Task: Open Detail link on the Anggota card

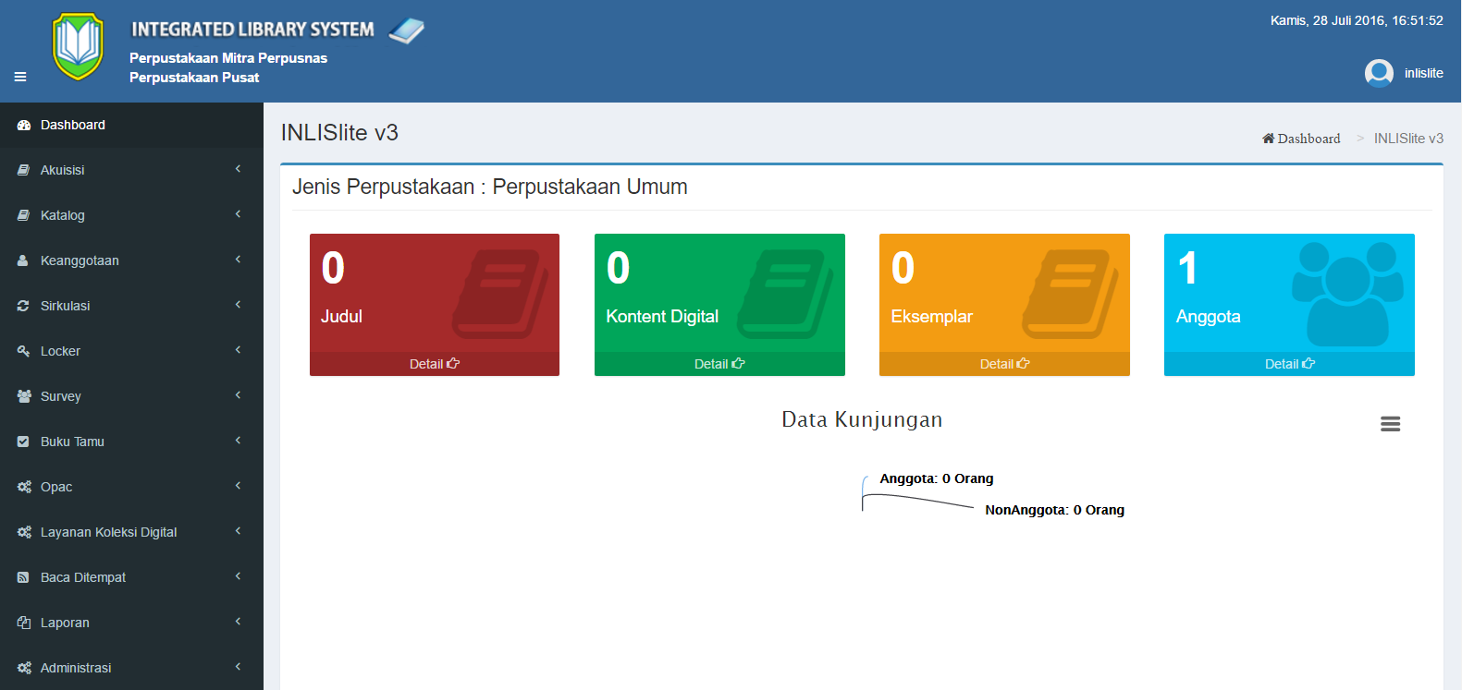Action: (1289, 364)
